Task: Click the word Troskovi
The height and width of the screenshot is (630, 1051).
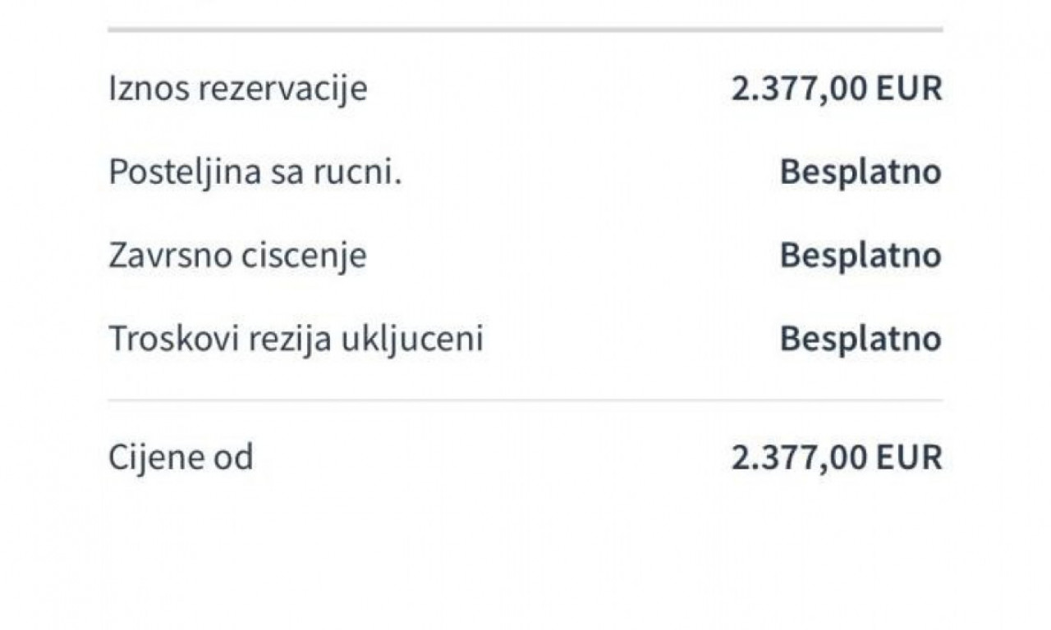Action: (x=158, y=339)
